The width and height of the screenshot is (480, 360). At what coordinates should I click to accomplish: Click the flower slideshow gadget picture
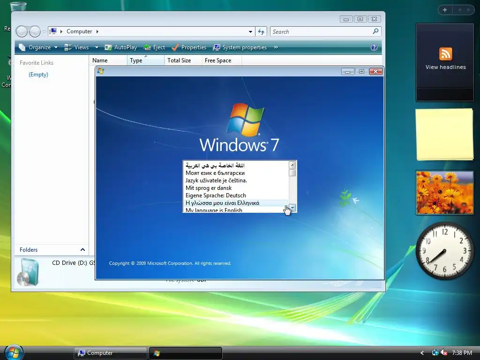point(444,193)
